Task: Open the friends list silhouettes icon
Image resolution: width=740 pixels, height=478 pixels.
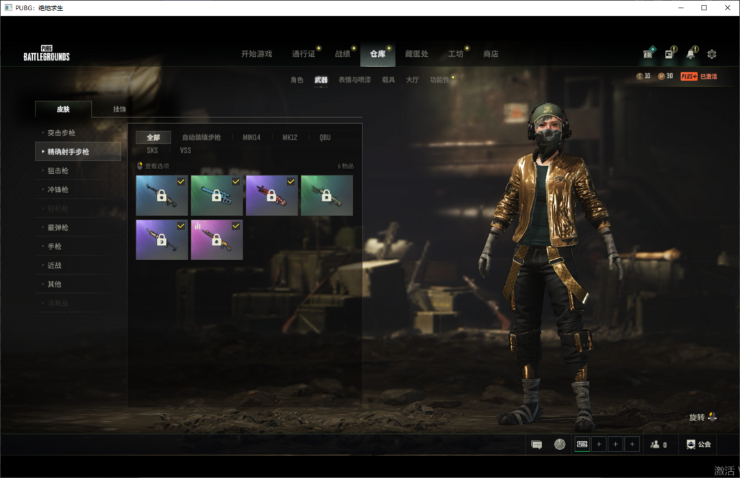Action: click(x=654, y=444)
